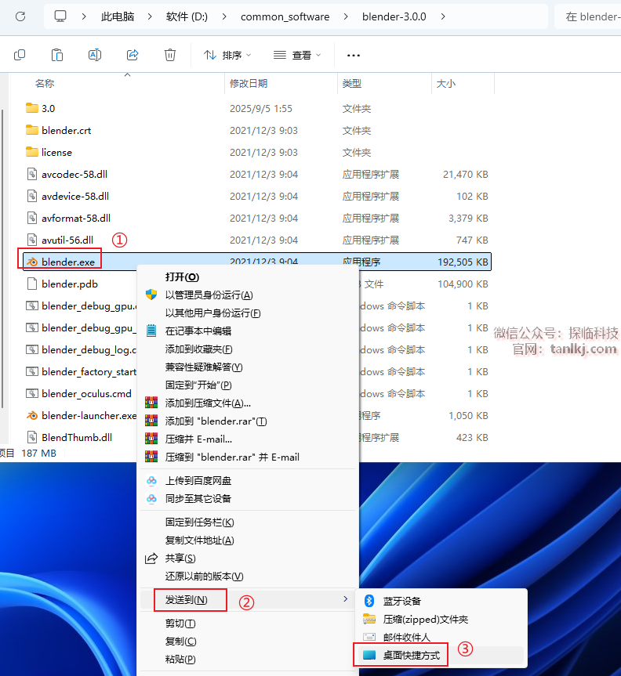Viewport: 621px width, 676px height.
Task: Choose 添加到收藏夹(F)
Action: click(x=248, y=349)
